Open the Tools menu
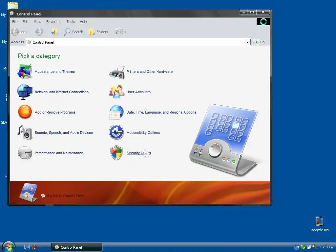The width and height of the screenshot is (336, 252). (x=71, y=22)
